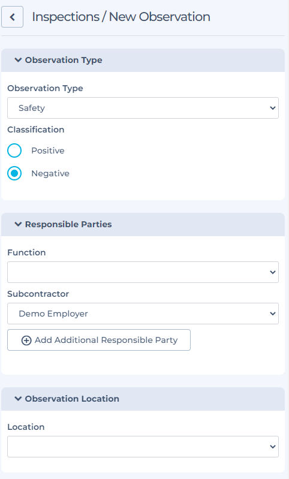Click the arrow icon on Location dropdown
The height and width of the screenshot is (479, 289).
272,447
